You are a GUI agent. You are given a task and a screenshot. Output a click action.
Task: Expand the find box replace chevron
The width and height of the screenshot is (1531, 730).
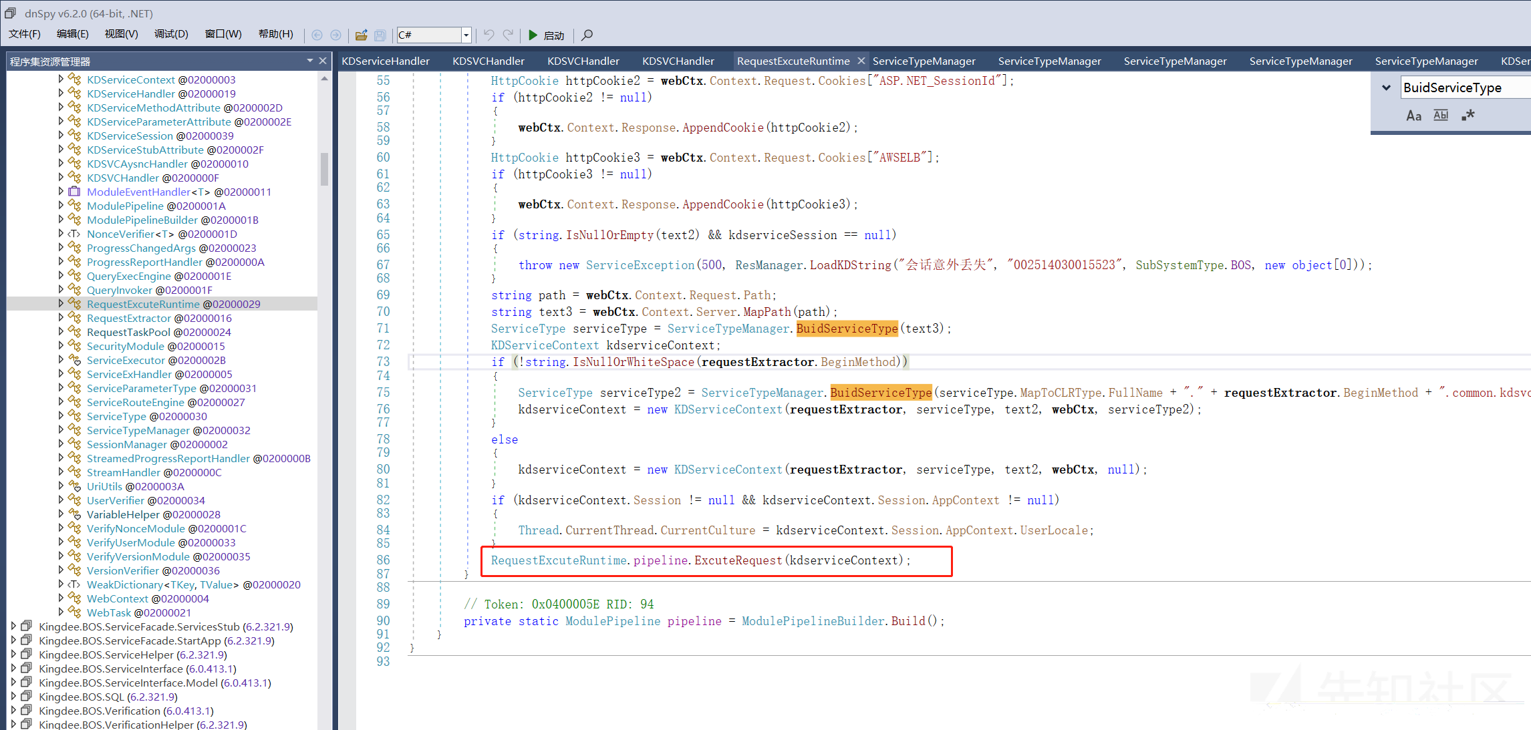click(1386, 87)
